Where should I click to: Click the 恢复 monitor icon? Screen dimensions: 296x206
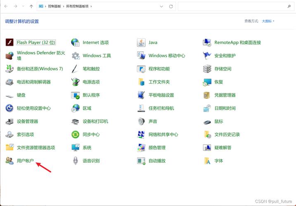(207, 82)
